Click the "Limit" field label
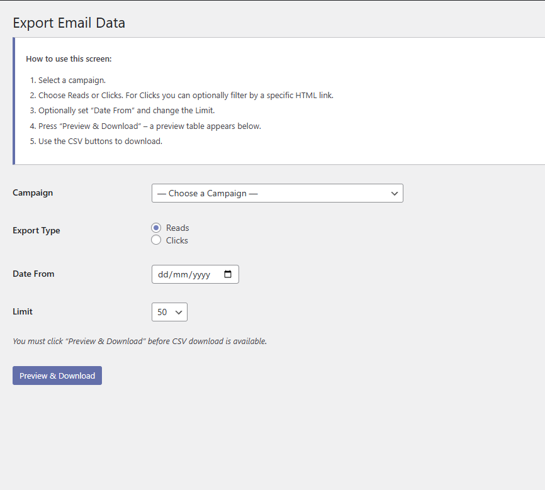 pyautogui.click(x=23, y=311)
